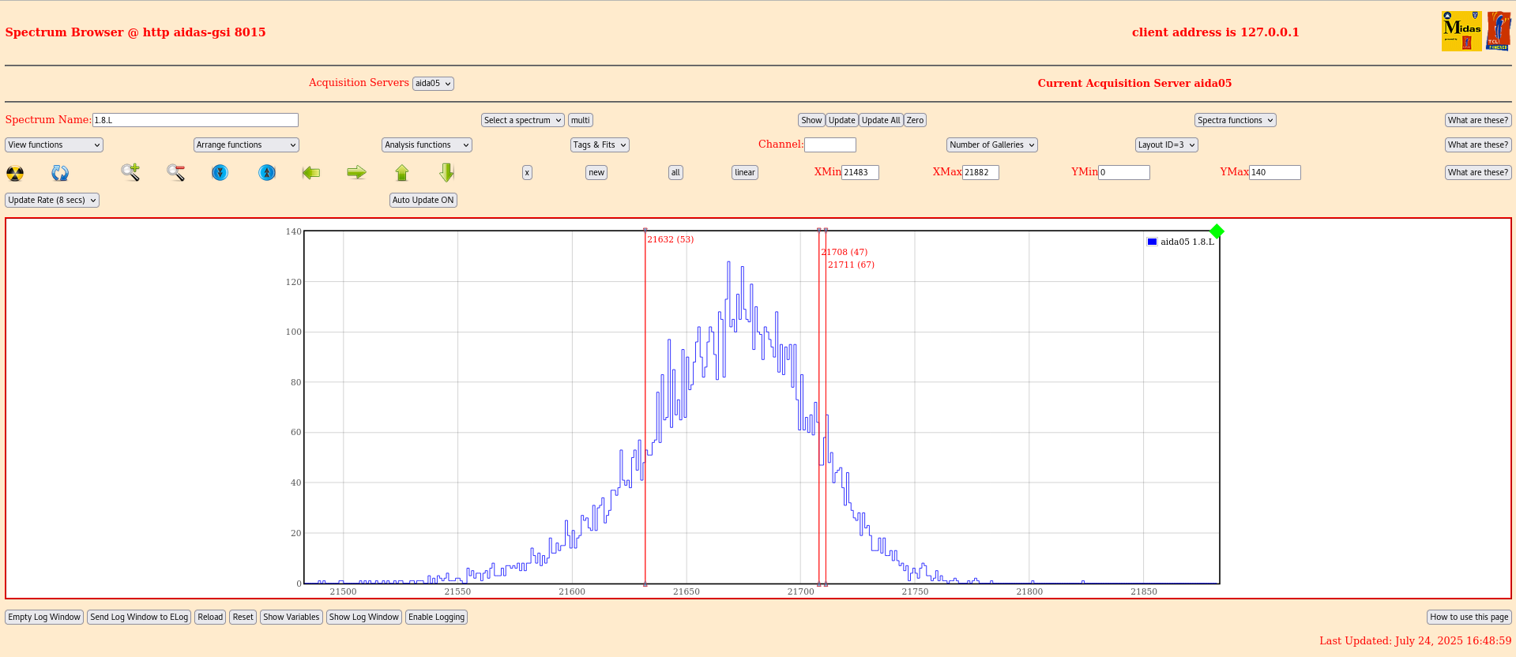Open the Analysis functions menu
This screenshot has height=657, width=1516.
[427, 145]
